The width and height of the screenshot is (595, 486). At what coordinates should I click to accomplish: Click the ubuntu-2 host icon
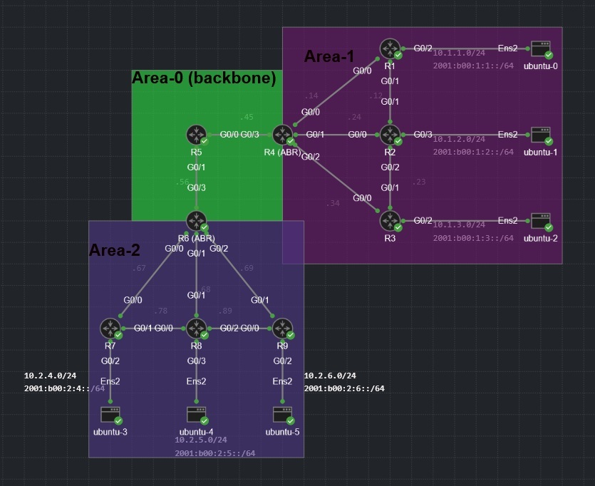(x=541, y=222)
